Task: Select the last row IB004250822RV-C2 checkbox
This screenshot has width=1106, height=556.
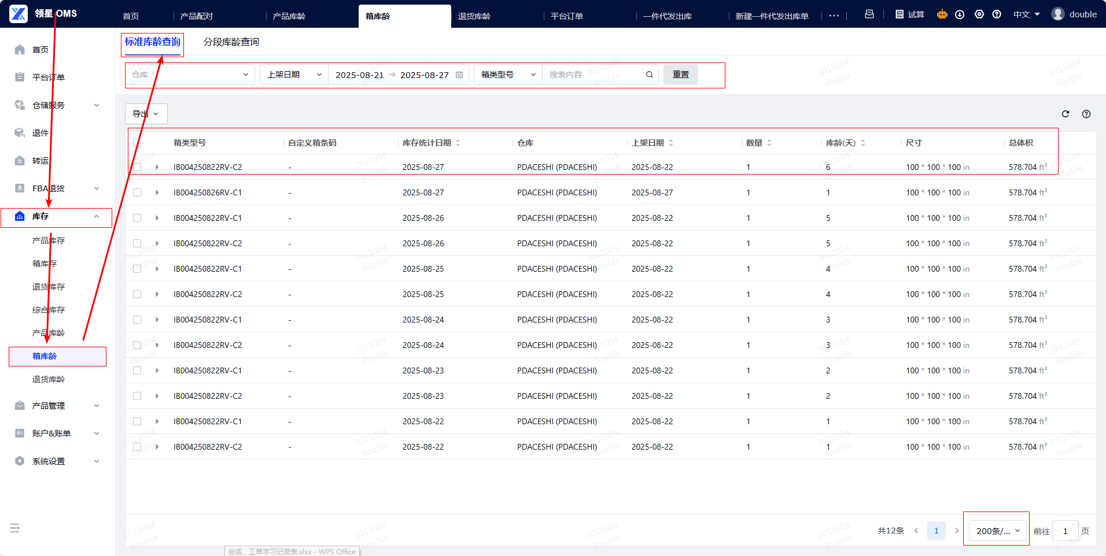Action: point(137,447)
